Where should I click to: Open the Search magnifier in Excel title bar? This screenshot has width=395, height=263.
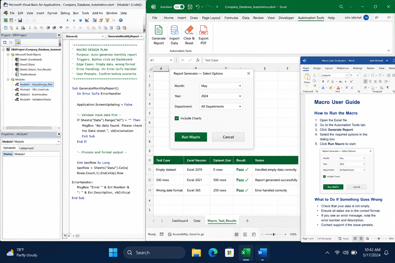pos(341,7)
